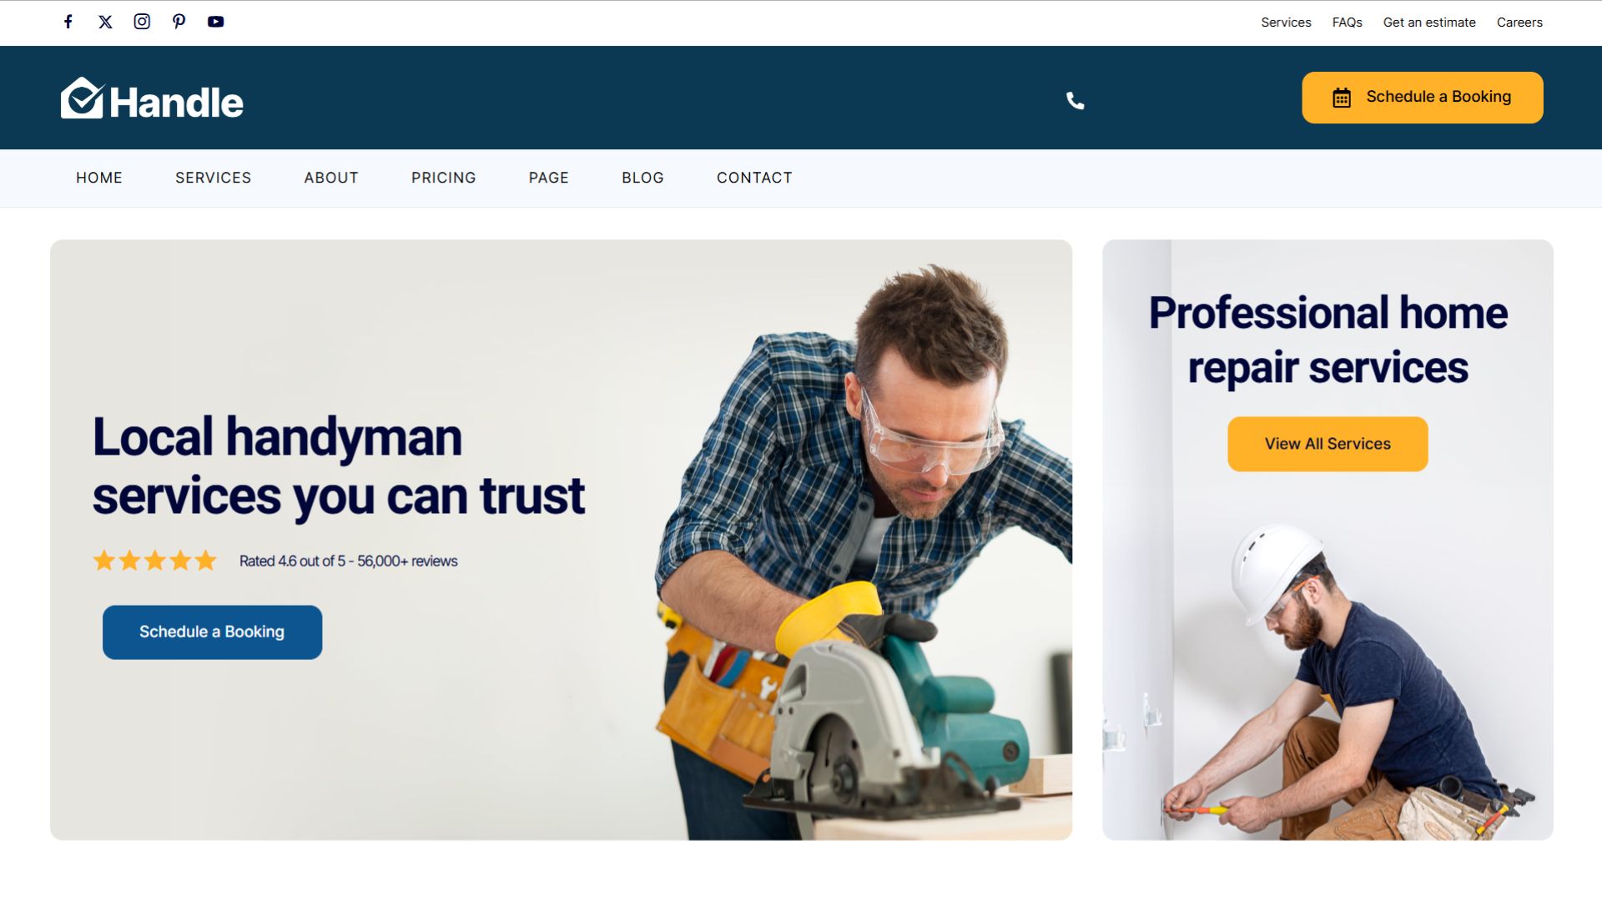
Task: Click the blue Schedule a Booking button
Action: 212,632
